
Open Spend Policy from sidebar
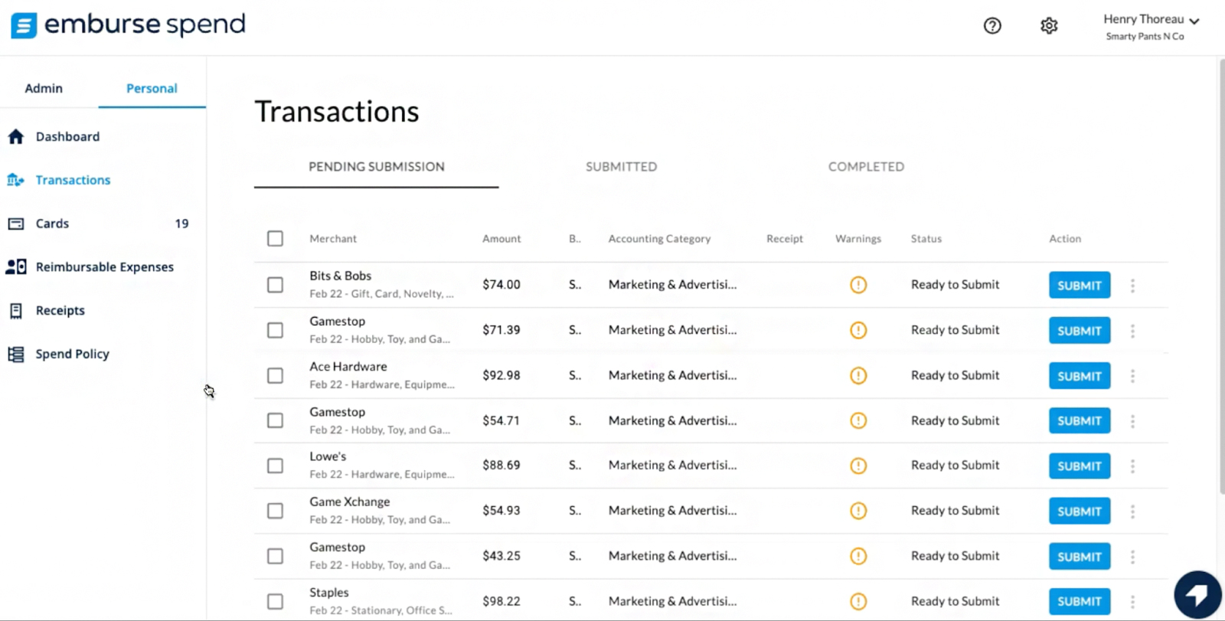pos(72,354)
